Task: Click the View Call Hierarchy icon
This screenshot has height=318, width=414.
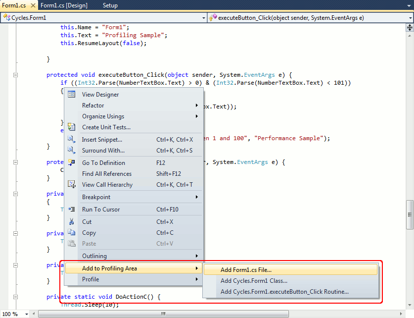Action: coord(72,184)
